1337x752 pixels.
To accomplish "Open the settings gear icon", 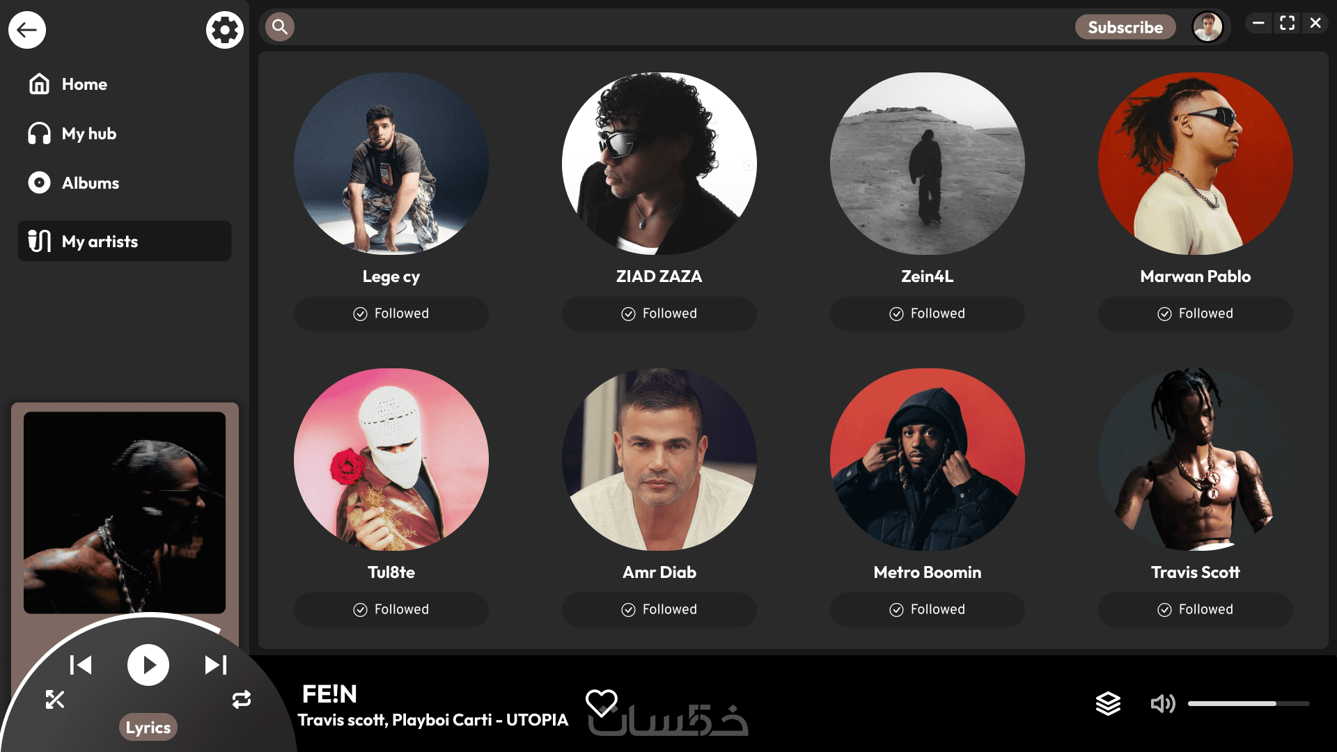I will pyautogui.click(x=224, y=30).
